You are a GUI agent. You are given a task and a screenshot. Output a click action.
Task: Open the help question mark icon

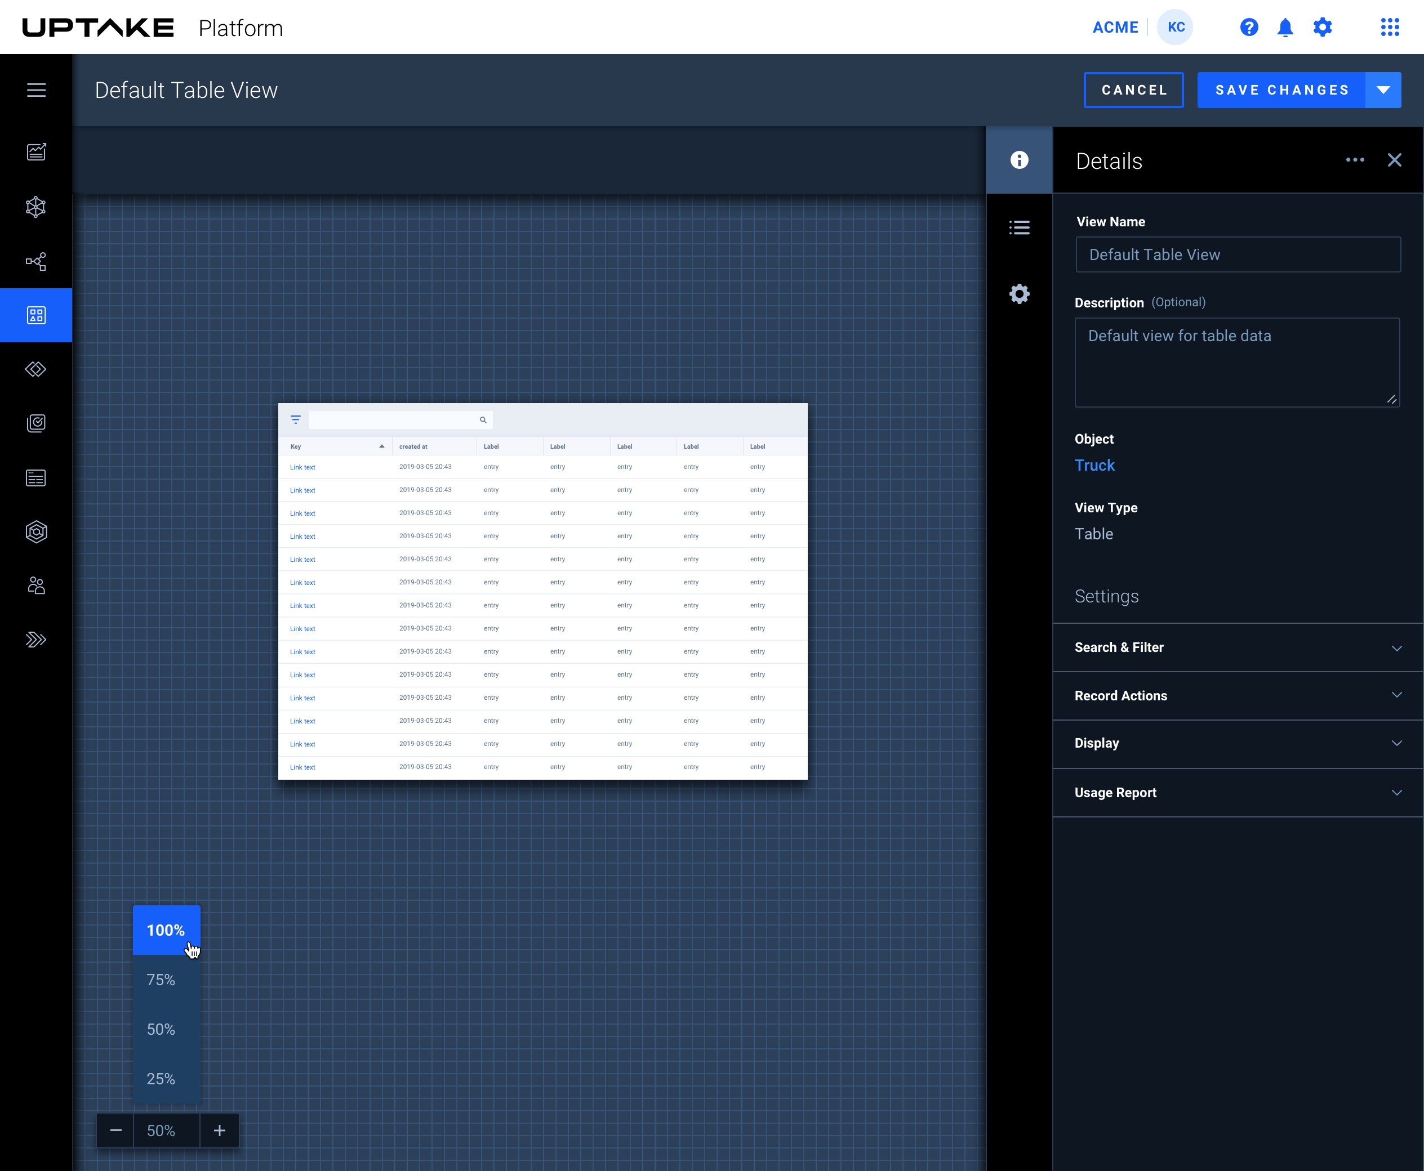point(1248,28)
